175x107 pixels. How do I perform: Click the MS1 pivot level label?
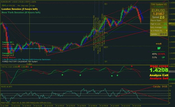[106, 47]
